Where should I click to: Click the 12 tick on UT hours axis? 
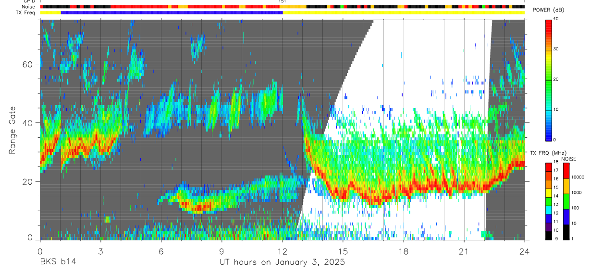tap(283, 251)
